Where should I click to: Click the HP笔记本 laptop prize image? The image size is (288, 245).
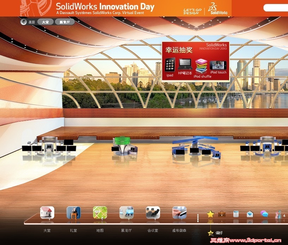185,64
